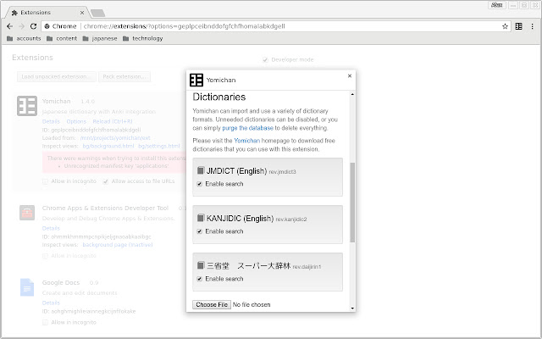Open the technology bookmark folder
This screenshot has width=542, height=339.
click(141, 38)
